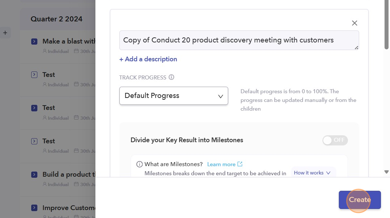This screenshot has width=390, height=218.
Task: Click the Learn more external link icon
Action: point(240,164)
